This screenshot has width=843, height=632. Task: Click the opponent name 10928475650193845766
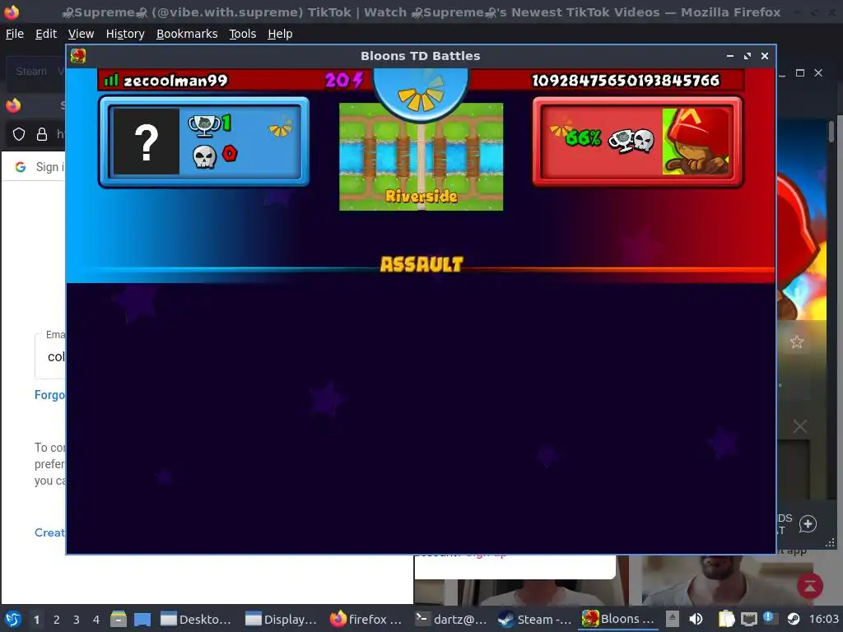pos(626,81)
